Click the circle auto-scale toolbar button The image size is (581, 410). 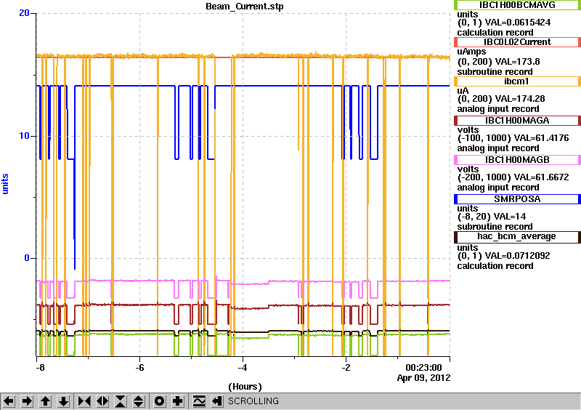[160, 401]
